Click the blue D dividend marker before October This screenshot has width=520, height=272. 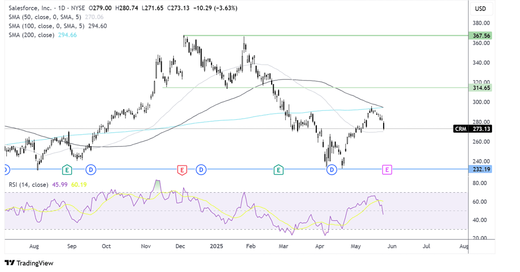click(91, 170)
